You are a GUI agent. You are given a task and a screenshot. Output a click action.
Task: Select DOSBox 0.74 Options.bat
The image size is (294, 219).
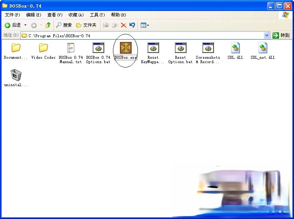(98, 48)
